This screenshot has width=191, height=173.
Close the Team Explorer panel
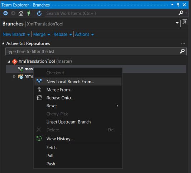[184, 5]
